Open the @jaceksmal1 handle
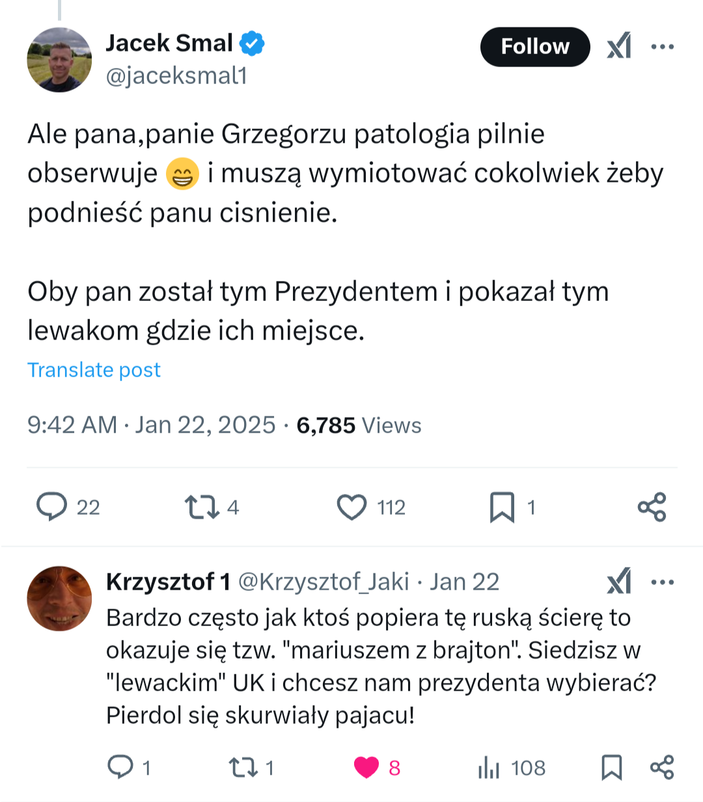Screen dimensions: 703x802 pyautogui.click(x=176, y=76)
